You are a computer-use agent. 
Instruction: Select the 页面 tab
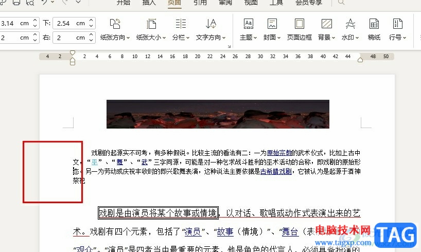tap(174, 3)
